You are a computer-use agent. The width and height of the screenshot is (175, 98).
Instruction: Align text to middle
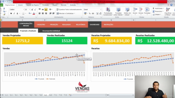point(43,10)
